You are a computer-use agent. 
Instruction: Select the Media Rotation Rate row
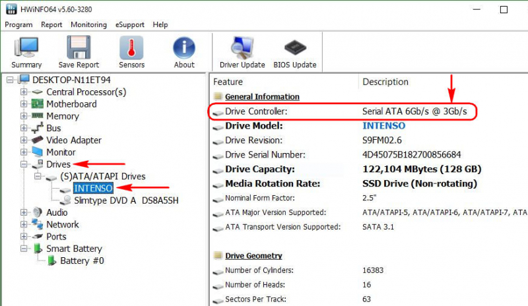click(x=369, y=183)
